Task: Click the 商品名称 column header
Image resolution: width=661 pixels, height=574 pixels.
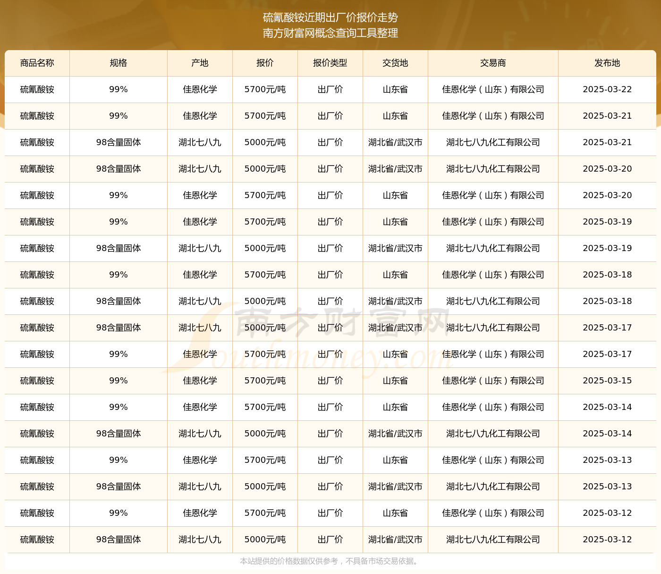Action: (37, 63)
